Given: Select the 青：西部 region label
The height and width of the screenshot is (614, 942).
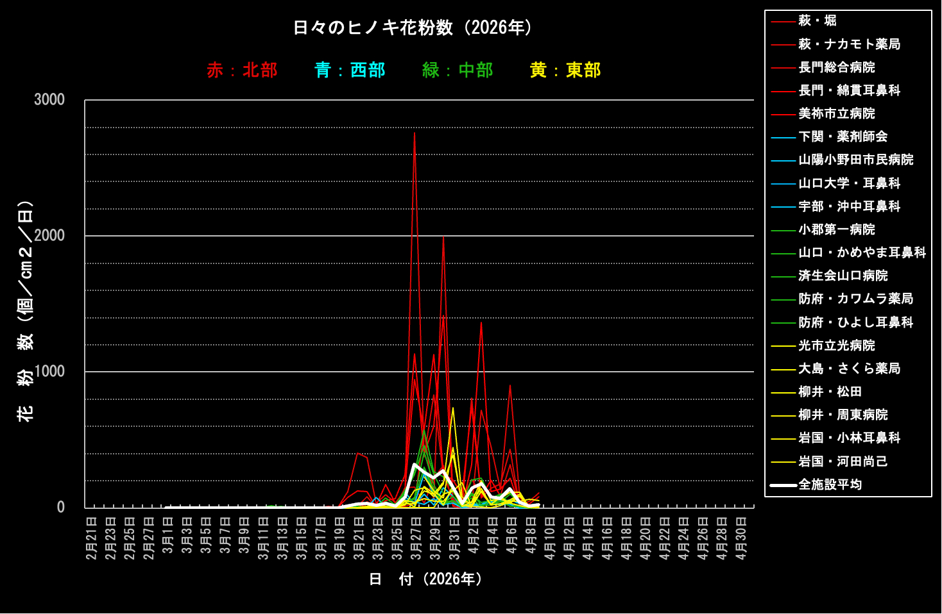Looking at the screenshot, I should point(350,71).
